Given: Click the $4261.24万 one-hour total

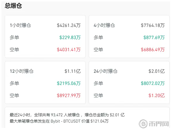Looking at the screenshot, I should pos(69,25).
